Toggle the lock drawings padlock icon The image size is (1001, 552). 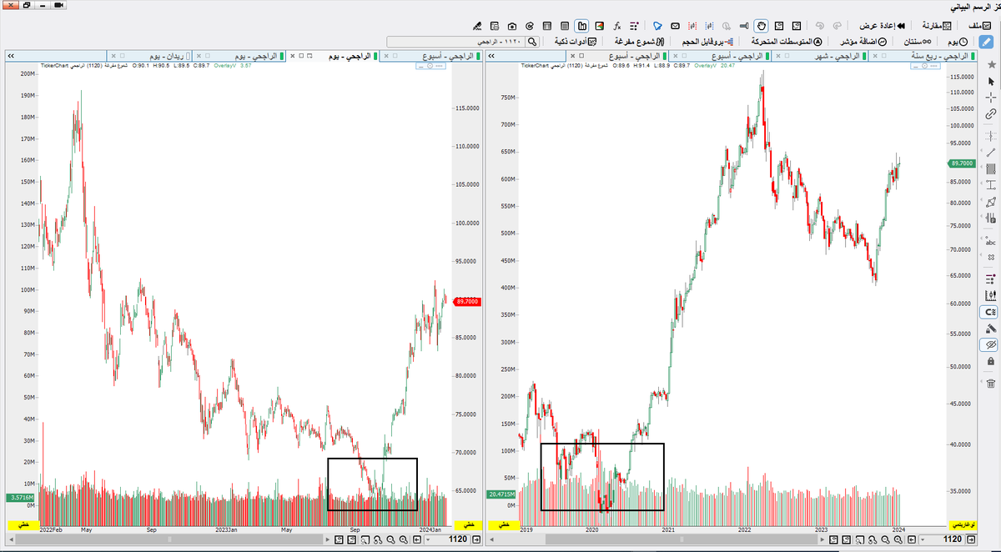990,361
